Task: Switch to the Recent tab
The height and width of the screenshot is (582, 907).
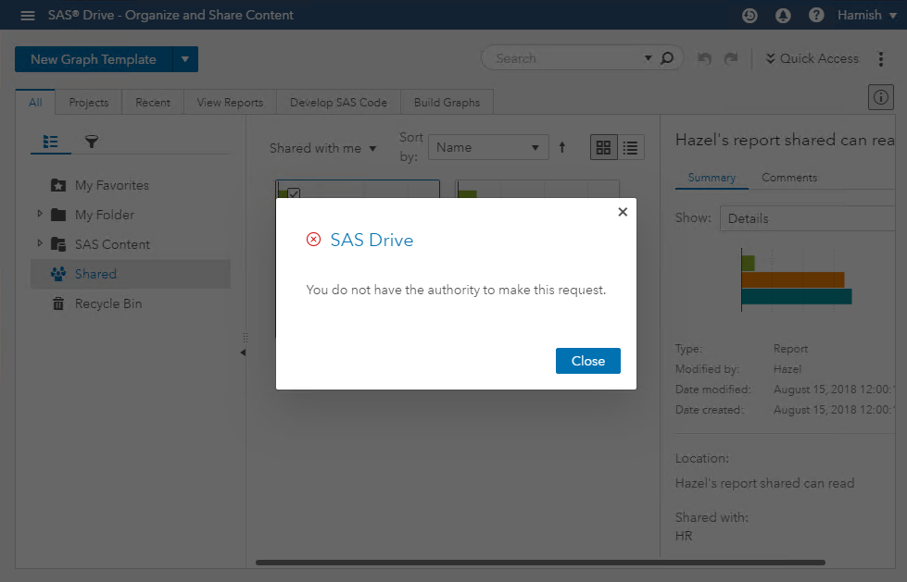Action: coord(153,103)
